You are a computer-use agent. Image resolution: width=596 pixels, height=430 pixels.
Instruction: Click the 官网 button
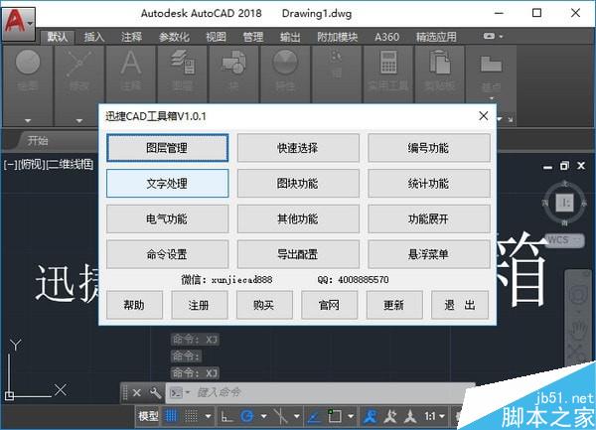329,305
